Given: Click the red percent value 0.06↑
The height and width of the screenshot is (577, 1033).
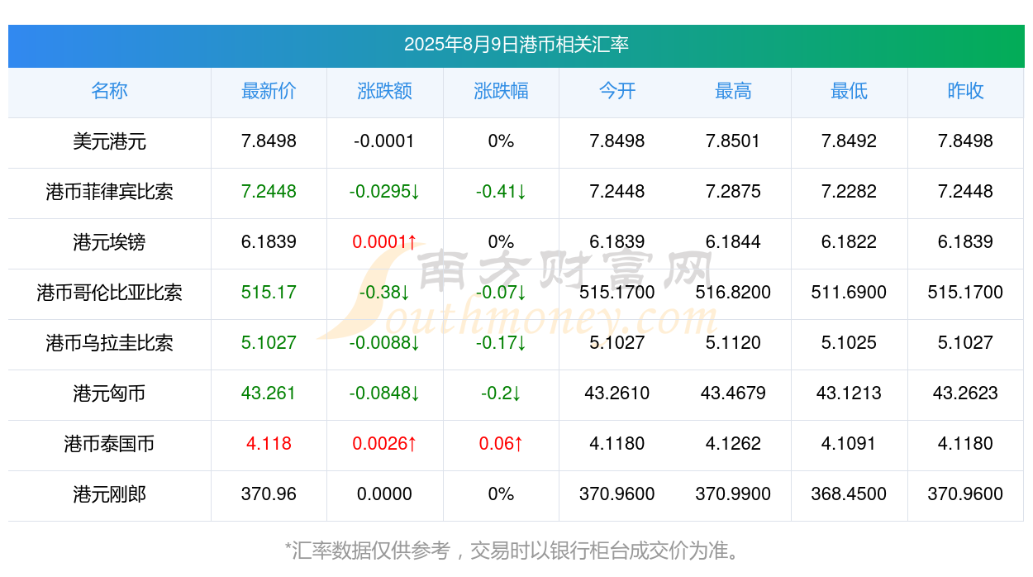Looking at the screenshot, I should point(501,444).
